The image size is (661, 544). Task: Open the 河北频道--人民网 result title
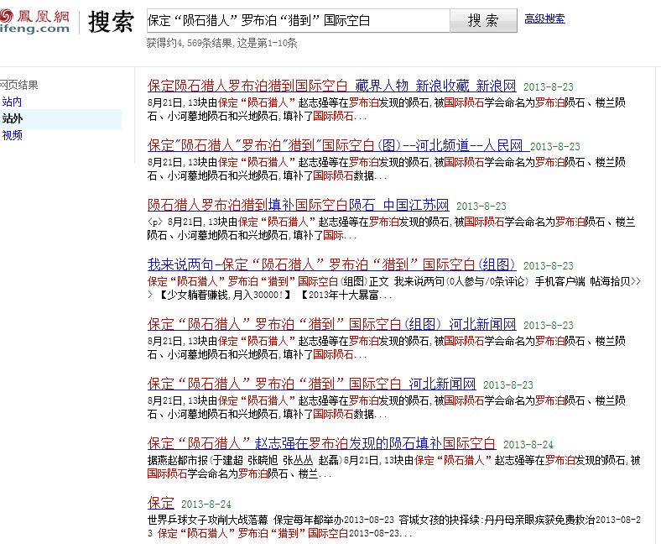click(x=338, y=145)
